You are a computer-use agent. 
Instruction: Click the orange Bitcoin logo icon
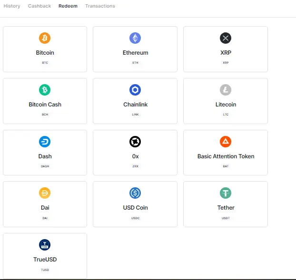[x=45, y=38]
